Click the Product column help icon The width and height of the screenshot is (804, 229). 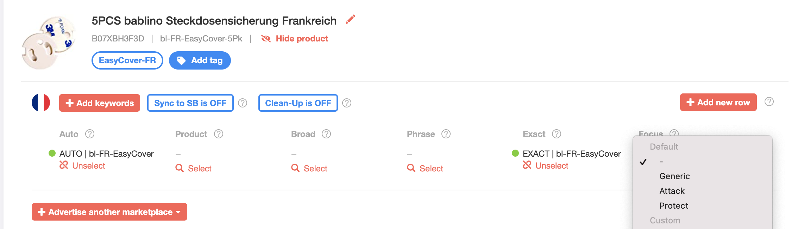219,134
